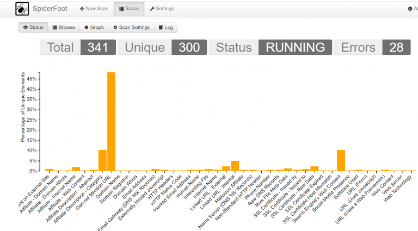This screenshot has width=418, height=231.
Task: Click the 'Interesting File' axis label
Action: pyautogui.click(x=196, y=187)
